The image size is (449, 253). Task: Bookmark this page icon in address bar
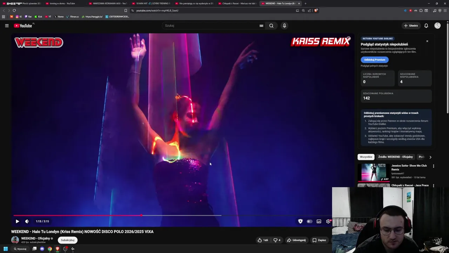pos(126,11)
